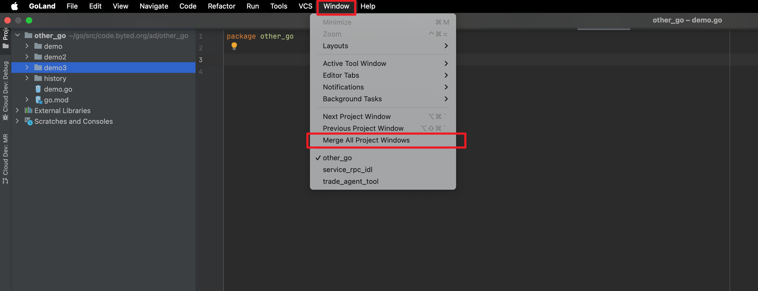The width and height of the screenshot is (758, 291).
Task: Select Merge All Project Windows
Action: (366, 140)
